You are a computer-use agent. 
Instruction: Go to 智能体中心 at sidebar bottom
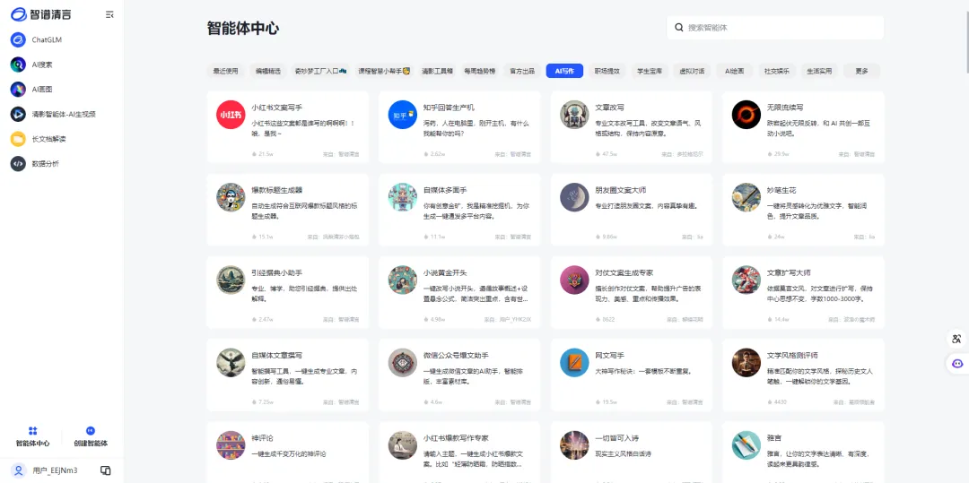33,436
